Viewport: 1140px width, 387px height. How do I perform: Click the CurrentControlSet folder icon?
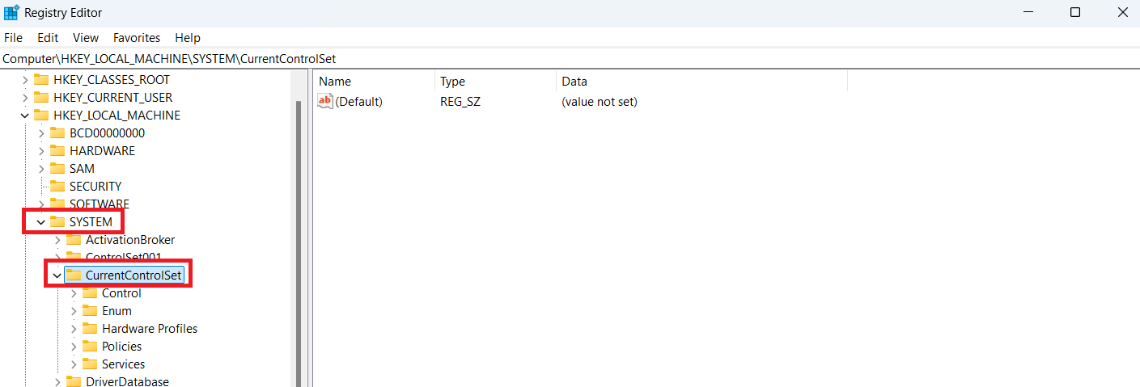coord(74,276)
